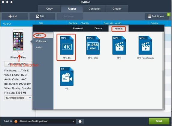Switch to the Copy tab
This screenshot has width=172, height=126.
pos(49,9)
